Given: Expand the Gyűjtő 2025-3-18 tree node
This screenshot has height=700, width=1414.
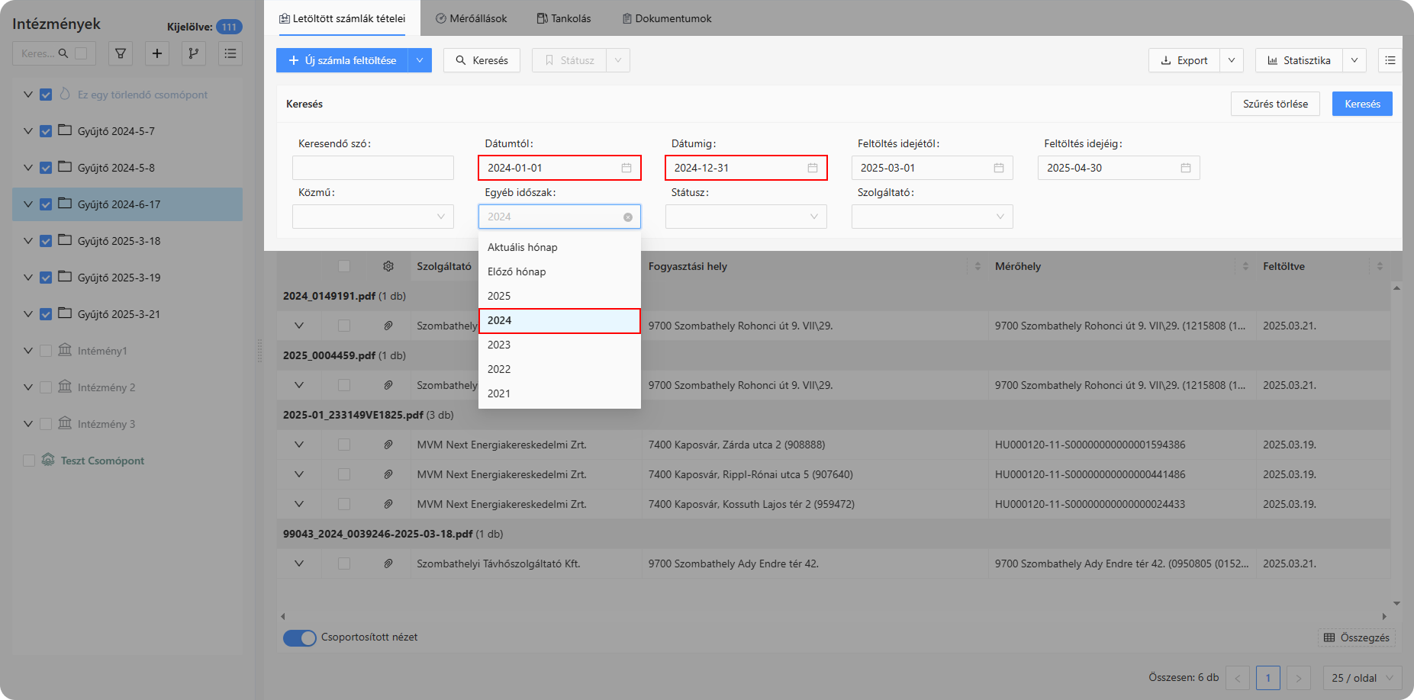Looking at the screenshot, I should 28,241.
